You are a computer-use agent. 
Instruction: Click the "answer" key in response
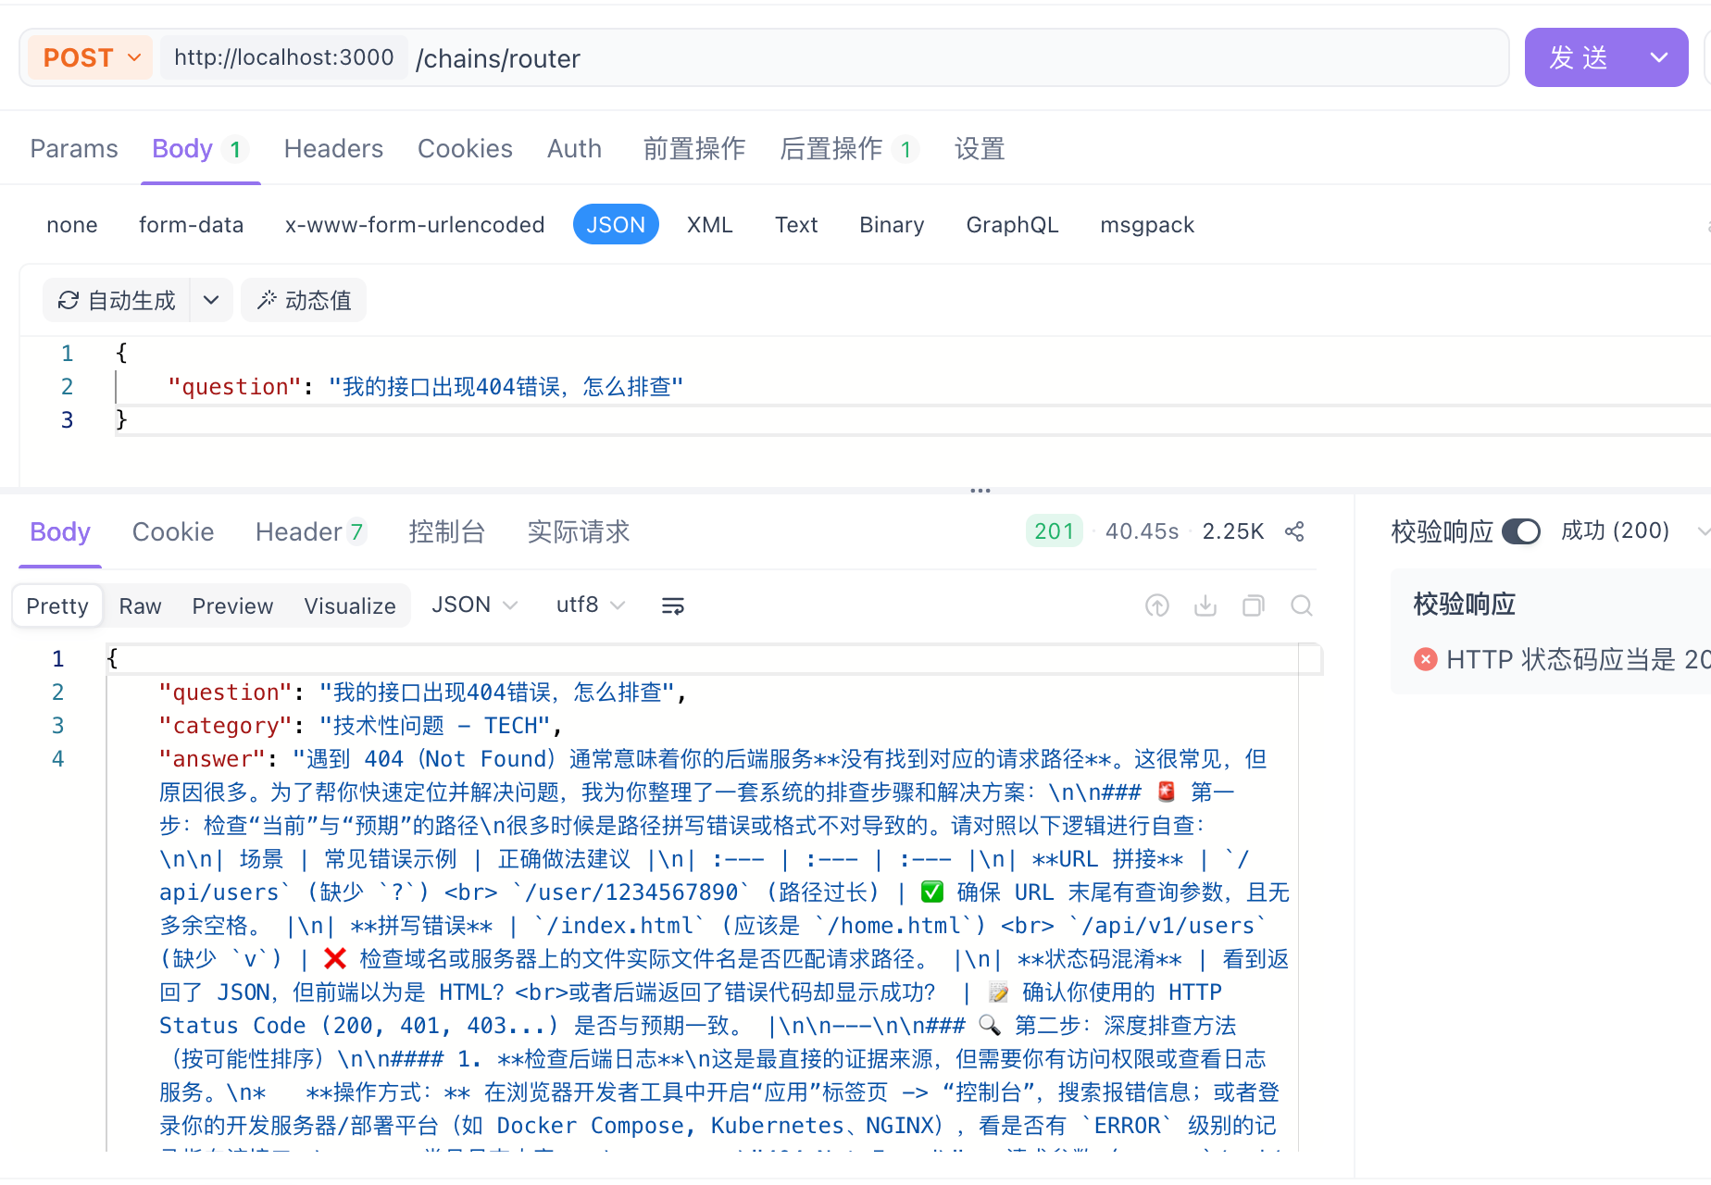click(x=213, y=759)
